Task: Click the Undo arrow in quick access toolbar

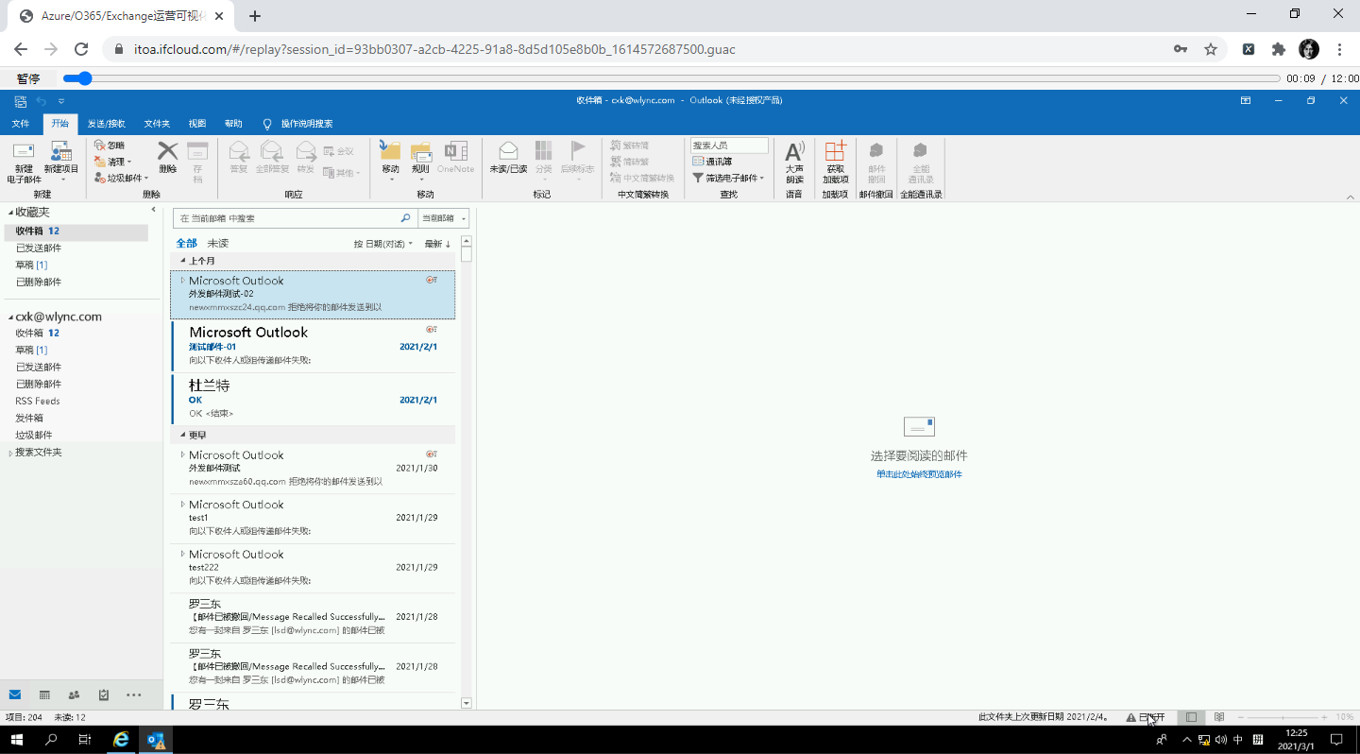Action: (41, 100)
